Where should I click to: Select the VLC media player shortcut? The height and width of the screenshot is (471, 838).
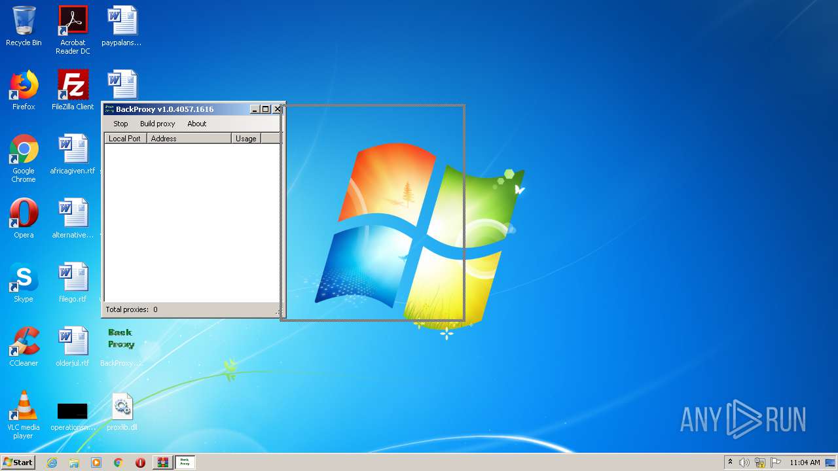(x=24, y=415)
